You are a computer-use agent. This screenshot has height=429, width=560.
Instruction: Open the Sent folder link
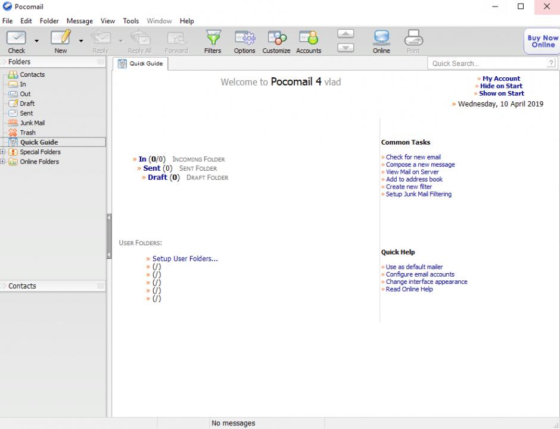click(x=152, y=168)
